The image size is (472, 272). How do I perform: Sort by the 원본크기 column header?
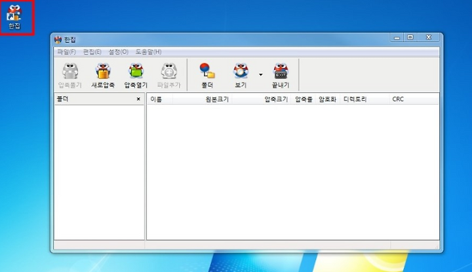202,99
